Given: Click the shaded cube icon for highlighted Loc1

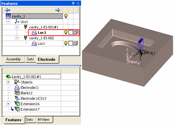Looking at the screenshot, I should coord(76,32).
